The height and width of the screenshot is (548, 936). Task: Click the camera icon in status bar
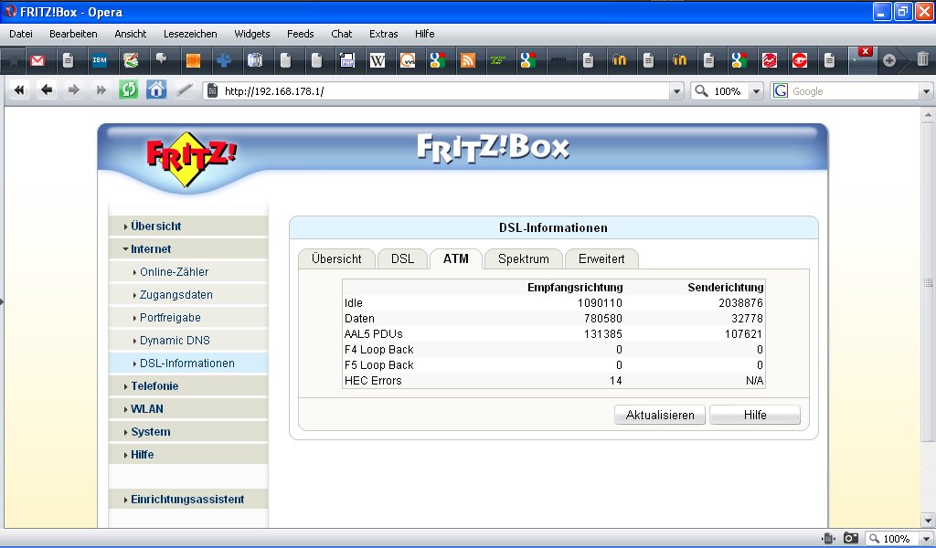coord(850,539)
